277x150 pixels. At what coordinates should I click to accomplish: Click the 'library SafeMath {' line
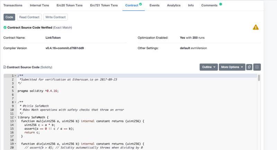(33, 117)
